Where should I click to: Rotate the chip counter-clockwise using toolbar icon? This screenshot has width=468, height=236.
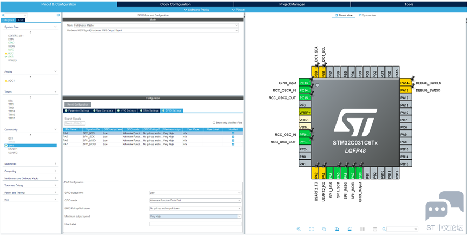click(350, 229)
